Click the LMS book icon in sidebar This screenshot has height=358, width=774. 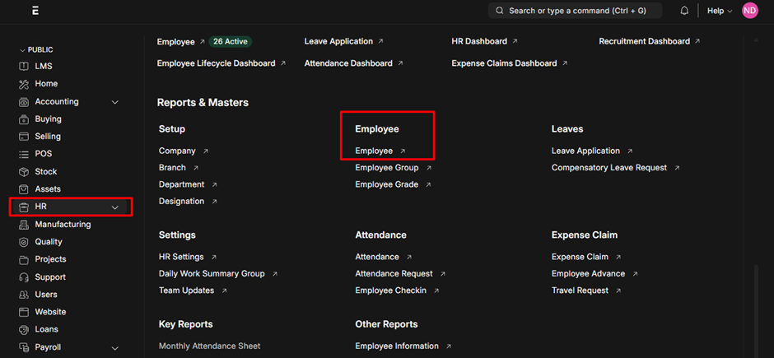pos(24,67)
